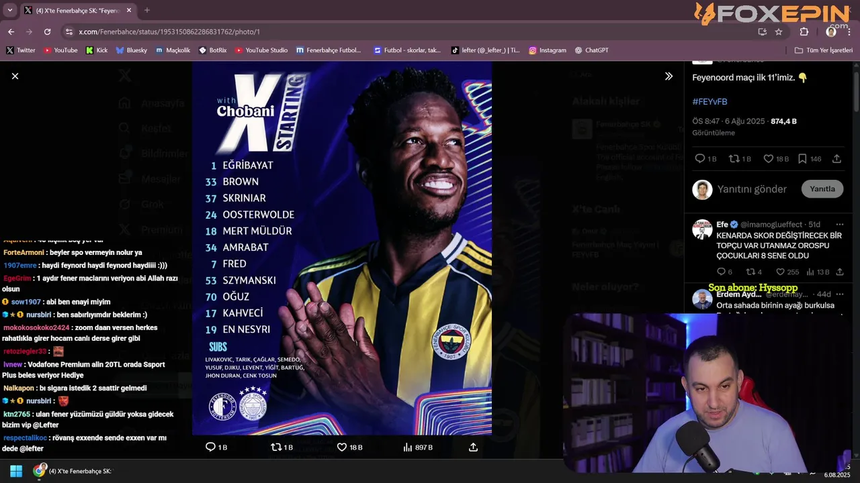Open the install app icon in address bar
Image resolution: width=860 pixels, height=483 pixels.
tap(762, 32)
